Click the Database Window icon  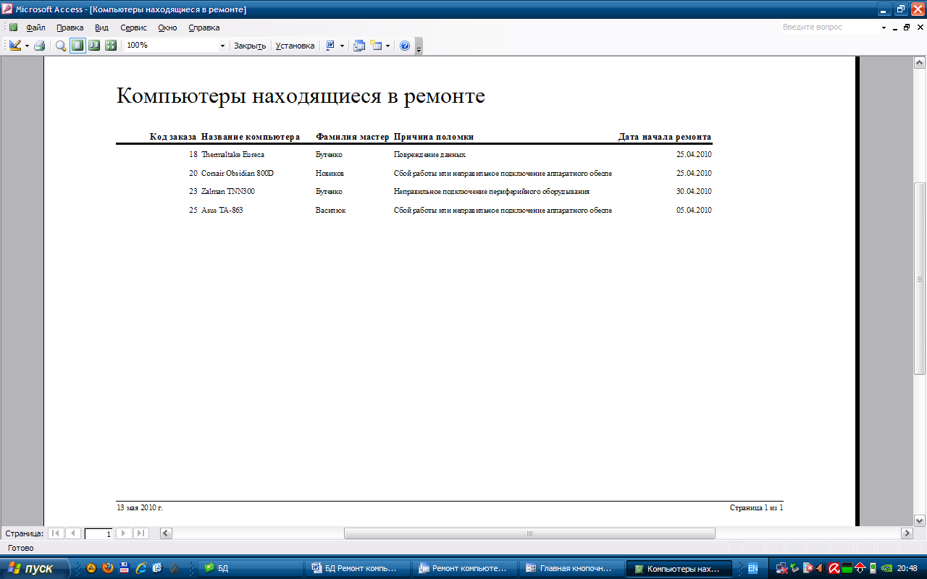pyautogui.click(x=359, y=46)
